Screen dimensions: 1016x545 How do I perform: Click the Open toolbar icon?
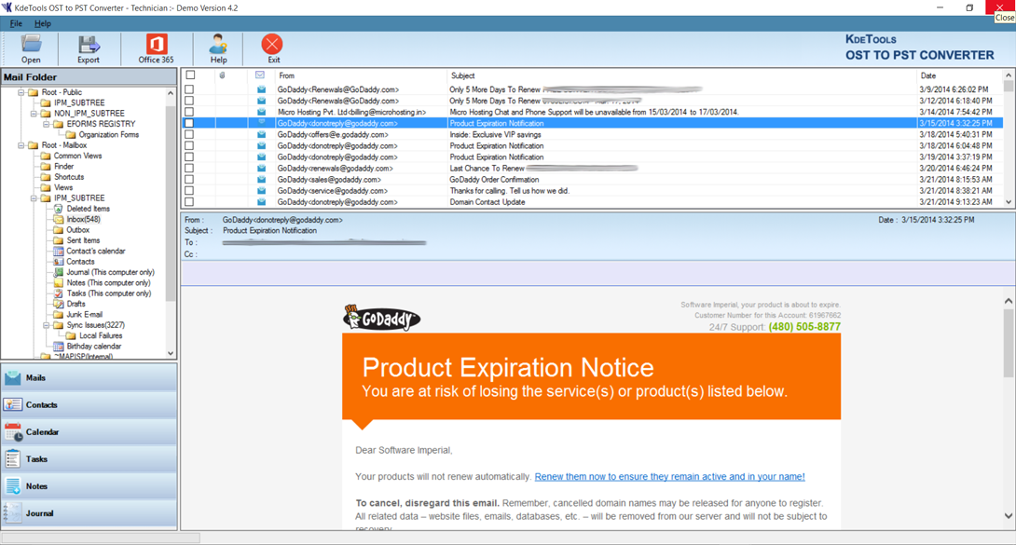coord(31,48)
